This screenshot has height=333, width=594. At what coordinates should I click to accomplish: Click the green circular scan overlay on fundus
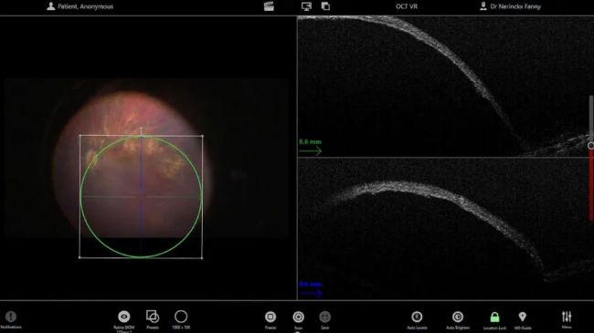(x=141, y=197)
